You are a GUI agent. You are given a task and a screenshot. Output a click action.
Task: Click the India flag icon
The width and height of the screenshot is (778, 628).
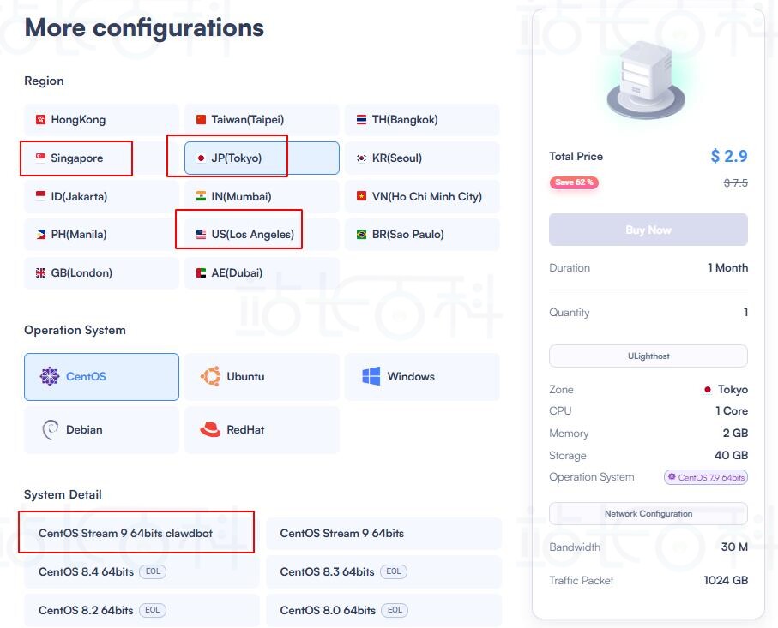(201, 196)
